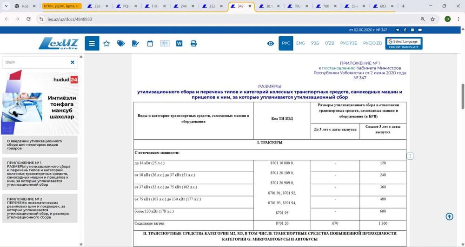This screenshot has width=465, height=247.
Task: Open the three-dot options beside table
Action: point(410,156)
